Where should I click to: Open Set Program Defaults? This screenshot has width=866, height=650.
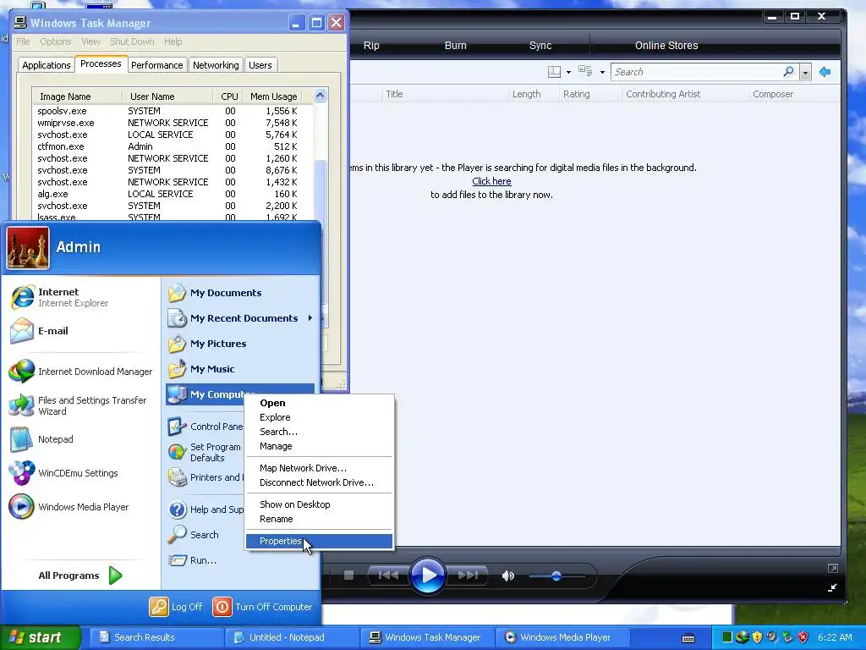[206, 452]
